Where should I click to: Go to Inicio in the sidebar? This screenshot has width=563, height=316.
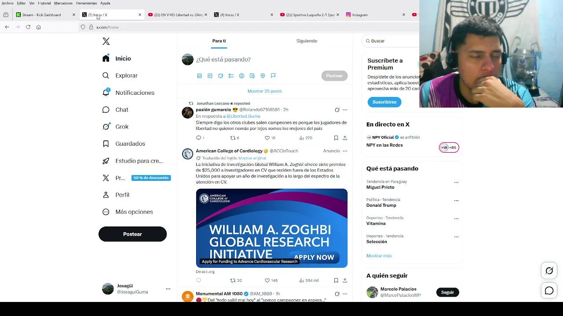click(x=117, y=58)
